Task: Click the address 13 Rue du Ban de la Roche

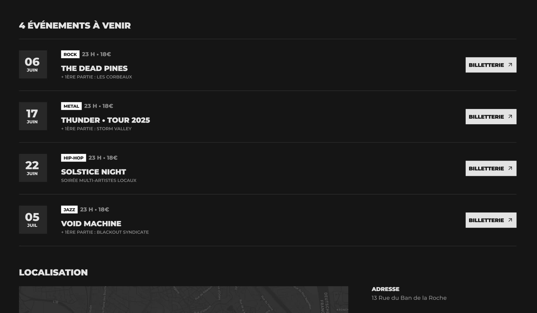Action: coord(409,298)
